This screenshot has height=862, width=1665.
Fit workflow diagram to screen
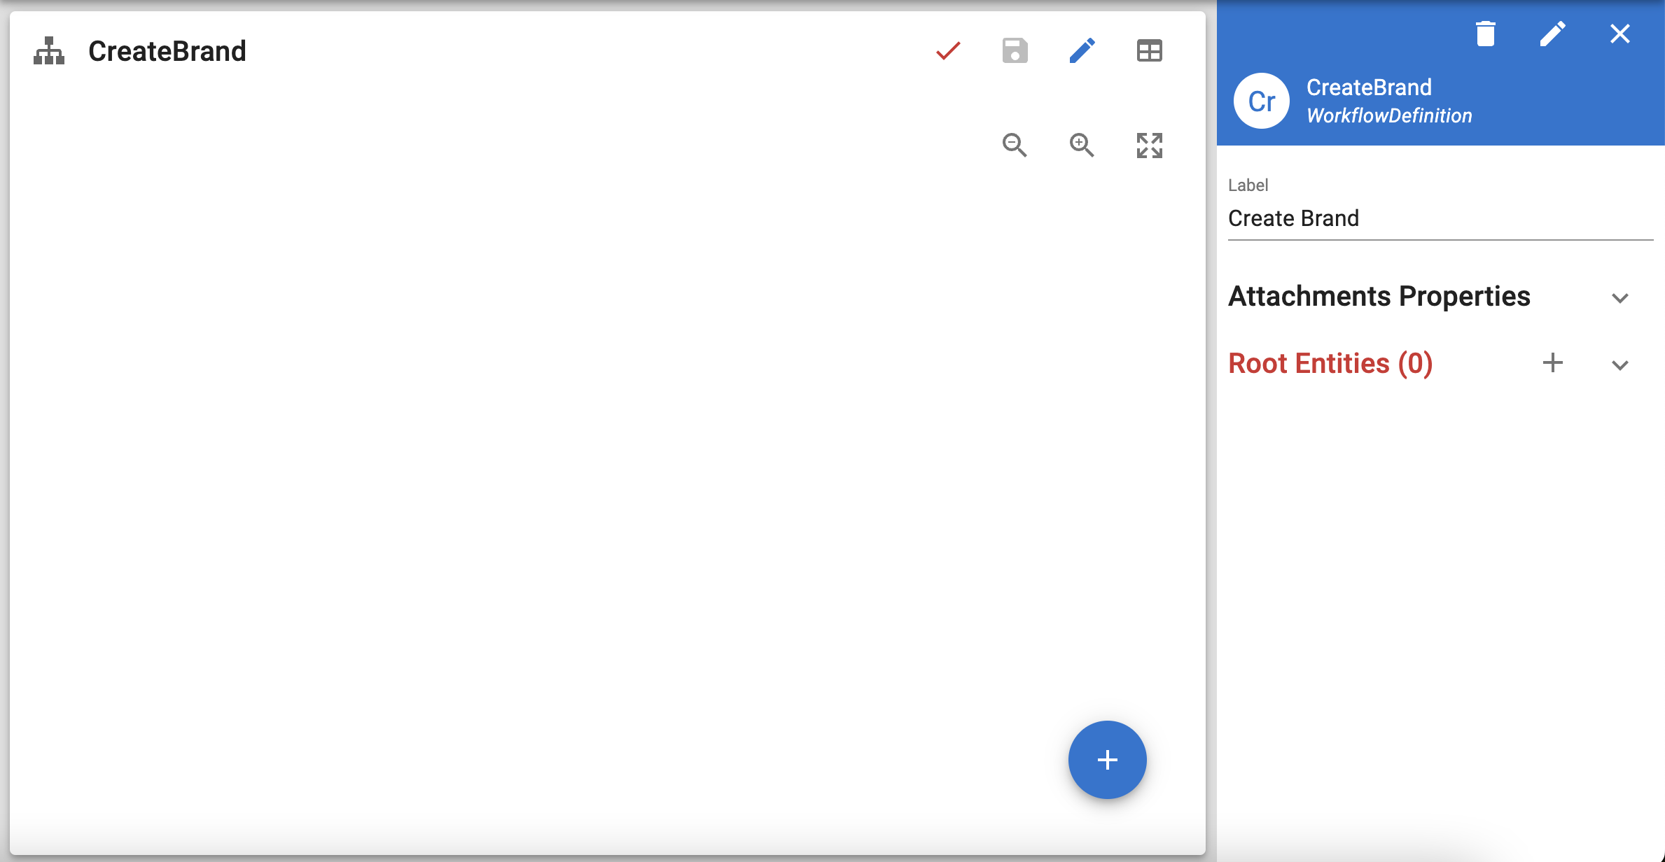coord(1149,146)
